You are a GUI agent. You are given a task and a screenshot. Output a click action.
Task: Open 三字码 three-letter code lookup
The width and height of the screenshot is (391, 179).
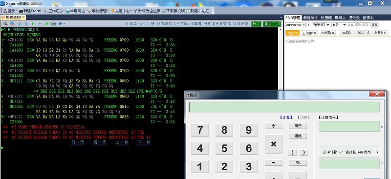point(182,23)
